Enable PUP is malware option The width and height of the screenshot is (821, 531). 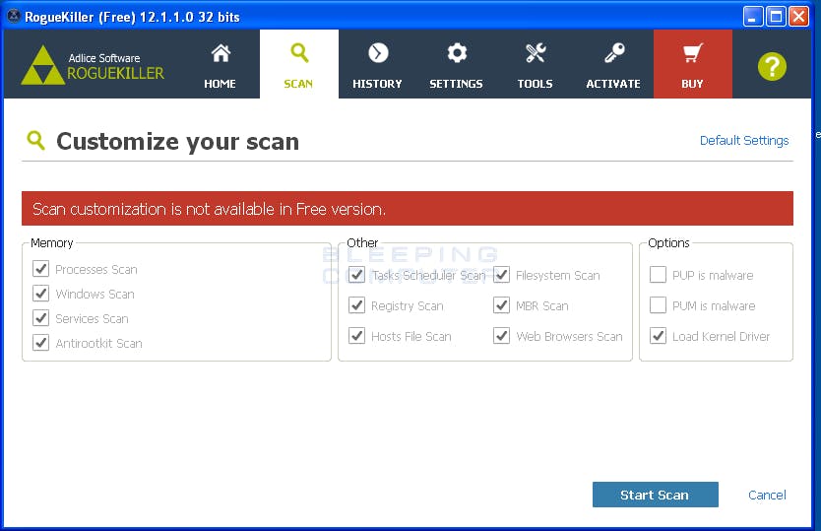tap(658, 275)
